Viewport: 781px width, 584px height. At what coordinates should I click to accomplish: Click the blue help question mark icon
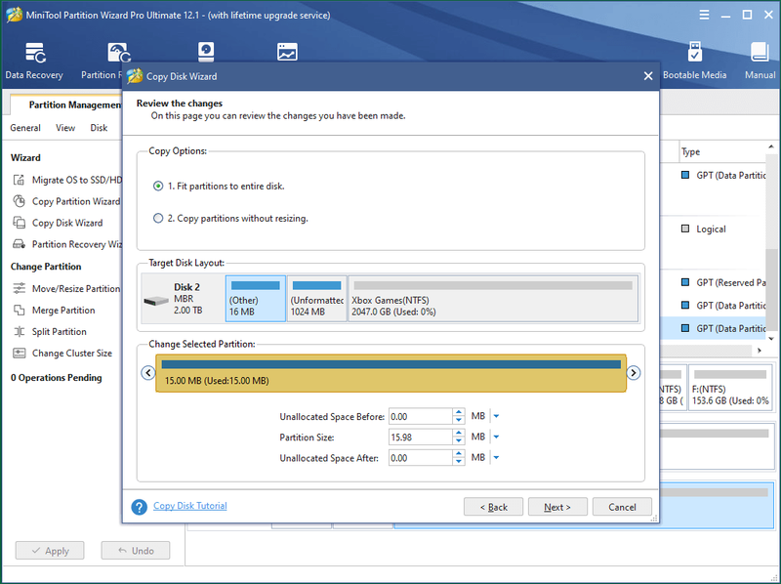(x=139, y=507)
